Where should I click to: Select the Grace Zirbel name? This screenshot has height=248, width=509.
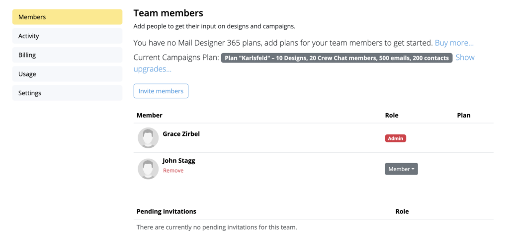[x=181, y=134]
